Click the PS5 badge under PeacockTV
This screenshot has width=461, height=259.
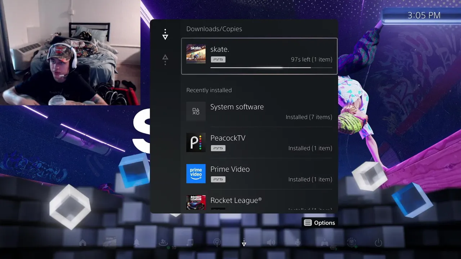click(218, 148)
